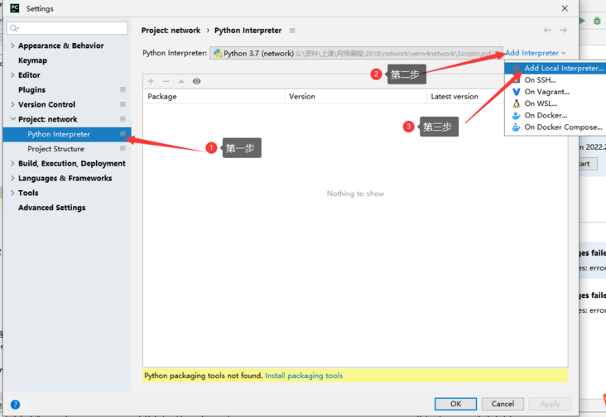606x417 pixels.
Task: Choose On Vagrant interpreter option
Action: click(x=555, y=92)
